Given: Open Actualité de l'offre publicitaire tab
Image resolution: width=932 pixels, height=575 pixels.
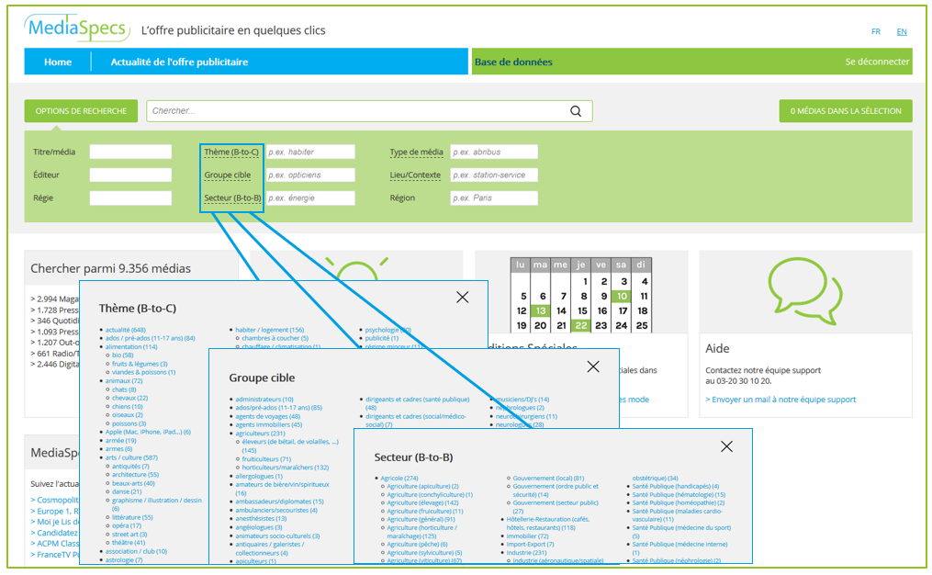Looking at the screenshot, I should (x=179, y=62).
